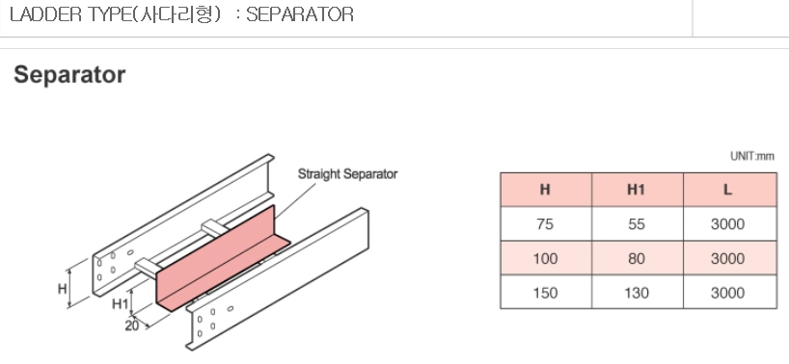This screenshot has width=789, height=364.
Task: Click the H column header
Action: click(x=546, y=190)
